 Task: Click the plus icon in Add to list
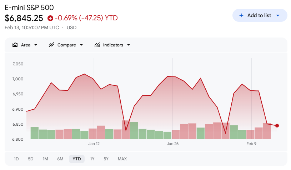coord(241,15)
